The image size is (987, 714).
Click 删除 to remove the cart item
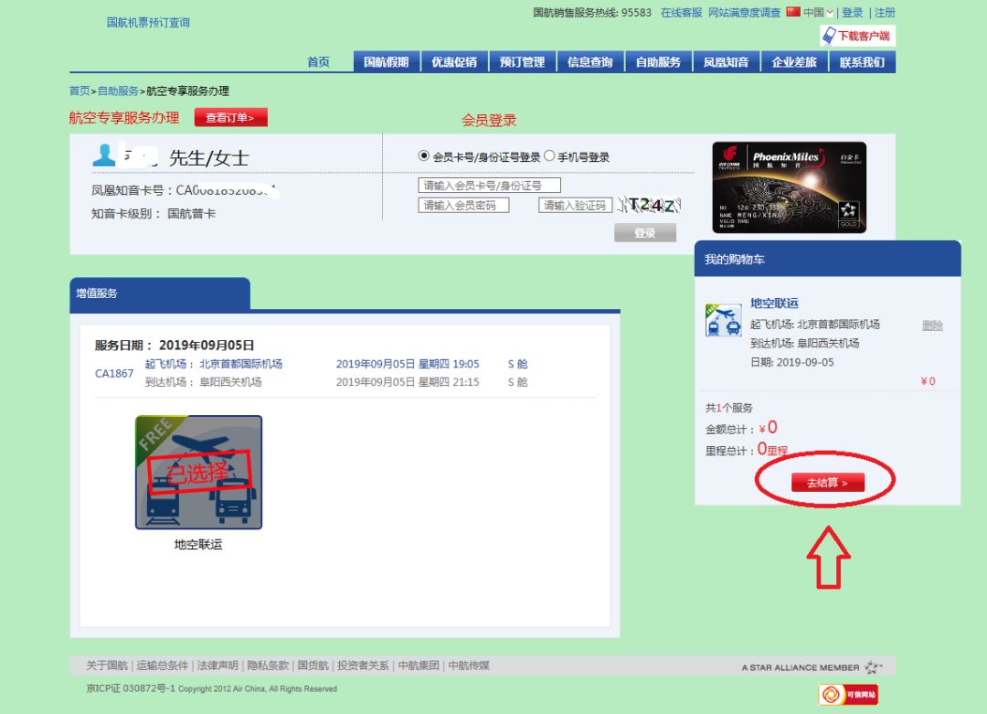coord(930,325)
